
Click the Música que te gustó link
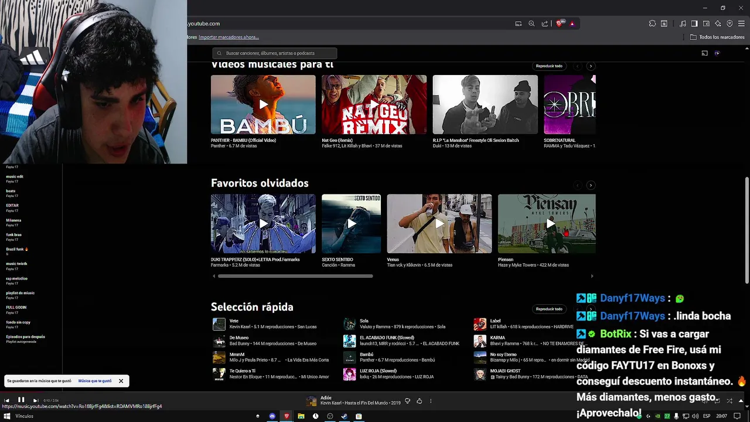tap(95, 381)
